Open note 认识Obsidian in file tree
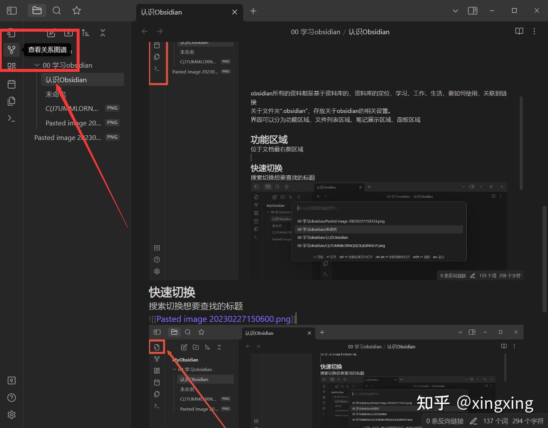This screenshot has width=548, height=428. [x=83, y=80]
